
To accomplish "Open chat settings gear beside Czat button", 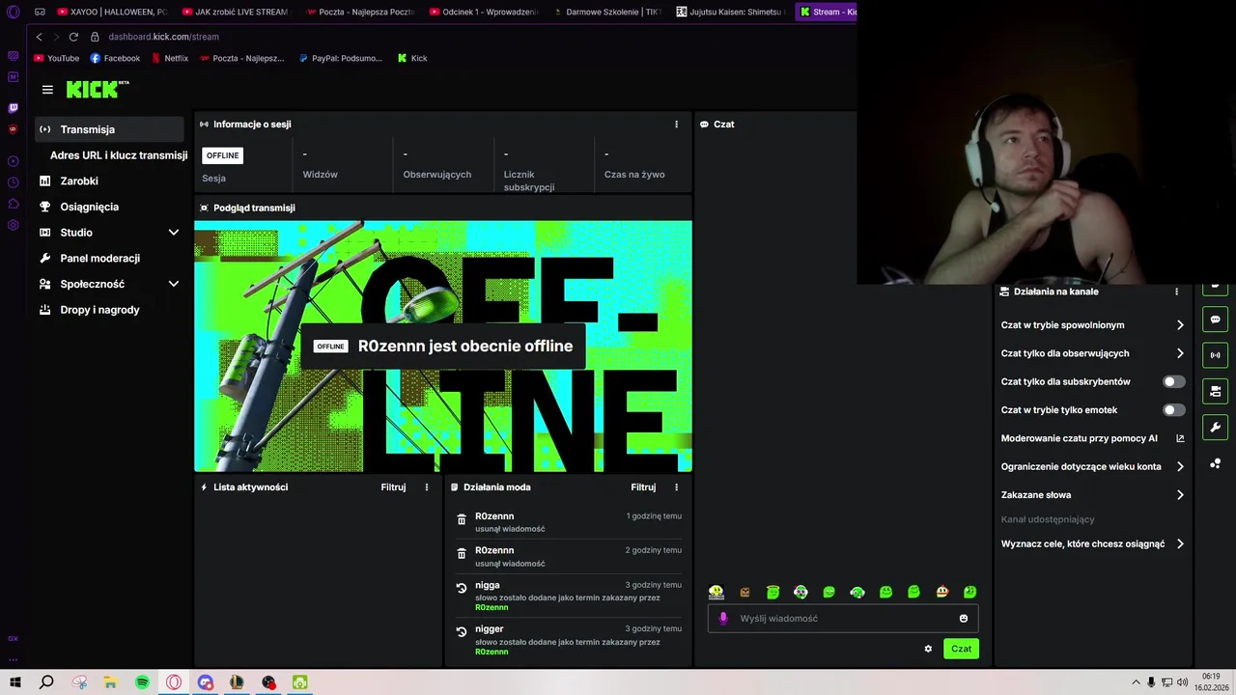I will click(928, 649).
